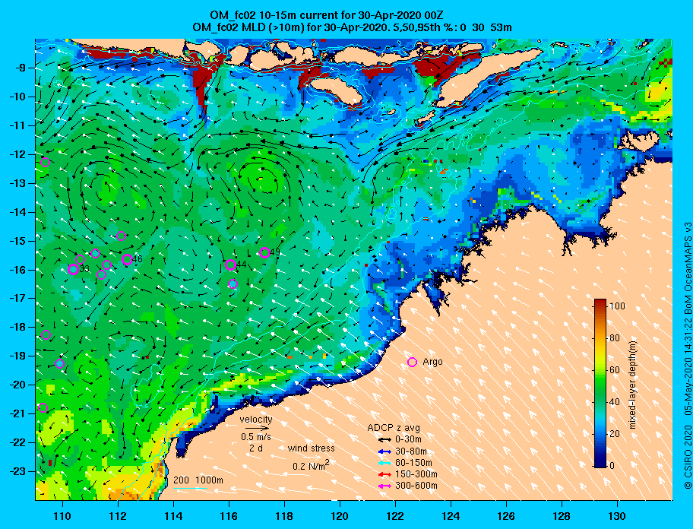Click the '2 d' legend text
The image size is (693, 529).
(x=255, y=448)
